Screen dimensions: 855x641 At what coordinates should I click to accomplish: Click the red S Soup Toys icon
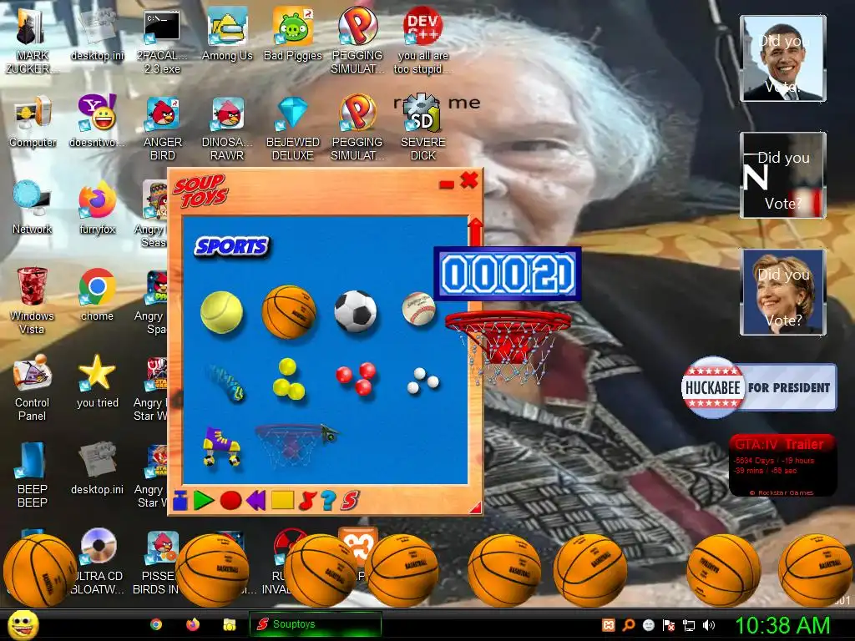(x=350, y=501)
